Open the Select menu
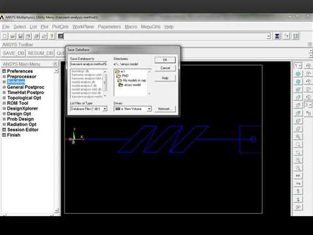 [20, 27]
